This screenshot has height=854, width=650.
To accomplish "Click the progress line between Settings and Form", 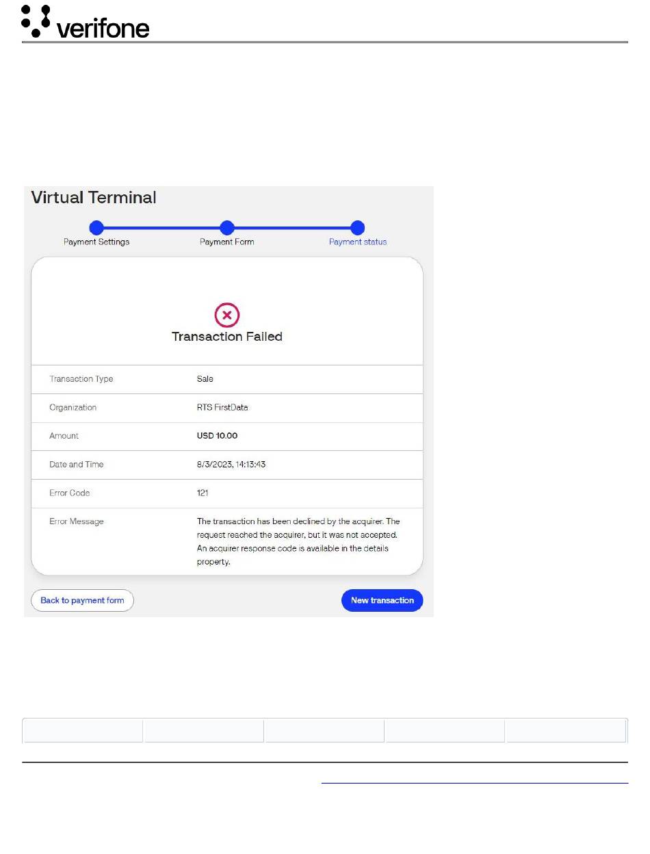I will 161,228.
